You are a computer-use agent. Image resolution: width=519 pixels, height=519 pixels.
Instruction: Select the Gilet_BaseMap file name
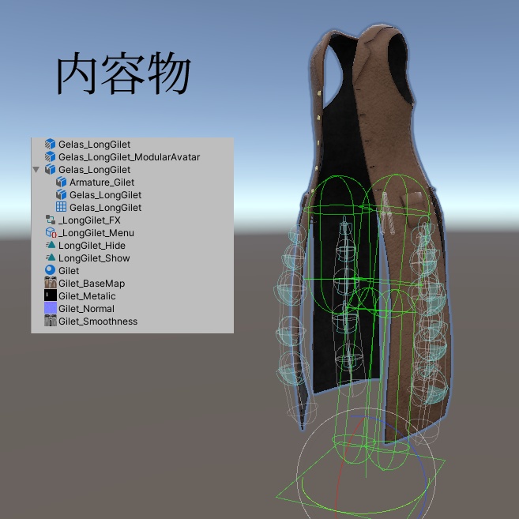(92, 284)
